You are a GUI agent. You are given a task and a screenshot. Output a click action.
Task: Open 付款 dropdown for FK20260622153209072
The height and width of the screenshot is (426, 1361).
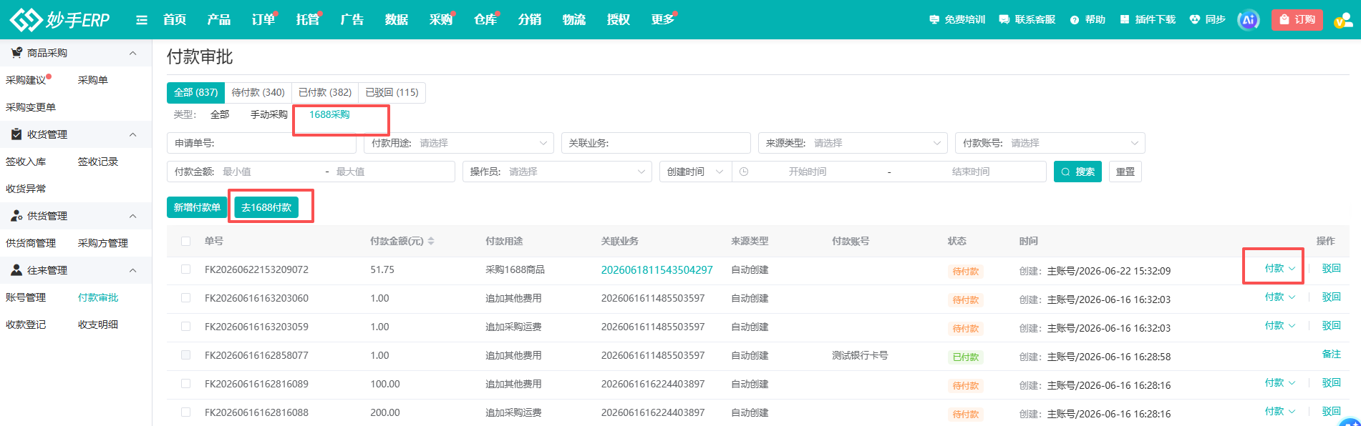(x=1279, y=269)
